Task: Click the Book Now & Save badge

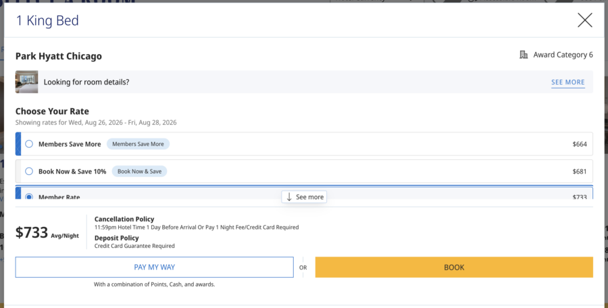Action: click(140, 172)
